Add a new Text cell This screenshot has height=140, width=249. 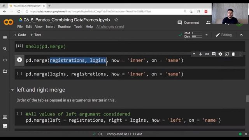(35, 35)
